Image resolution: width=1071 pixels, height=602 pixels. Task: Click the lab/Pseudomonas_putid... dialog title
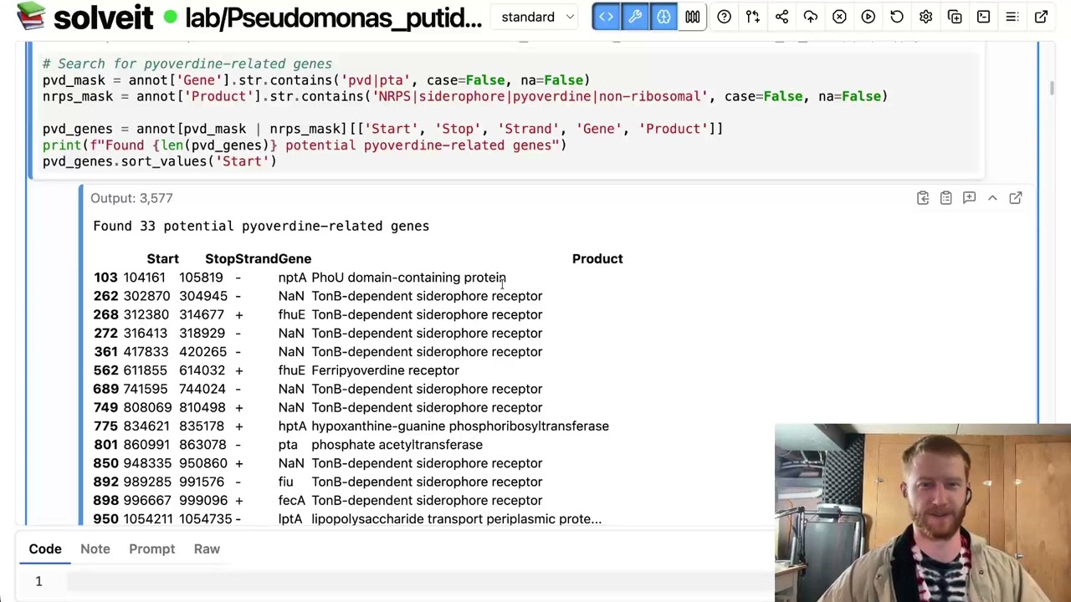333,18
